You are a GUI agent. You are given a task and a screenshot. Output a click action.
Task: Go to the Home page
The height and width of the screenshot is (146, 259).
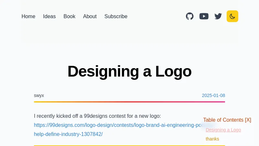pos(28,16)
